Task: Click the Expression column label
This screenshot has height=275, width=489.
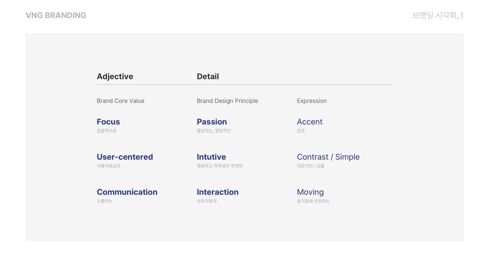Action: coord(312,101)
